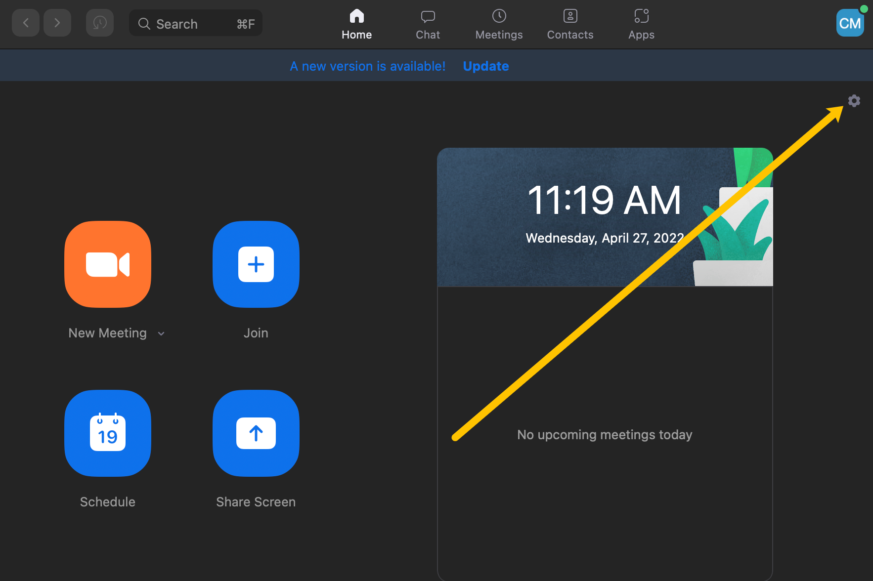Click the 'A new version is available!' message
This screenshot has height=581, width=873.
(368, 66)
